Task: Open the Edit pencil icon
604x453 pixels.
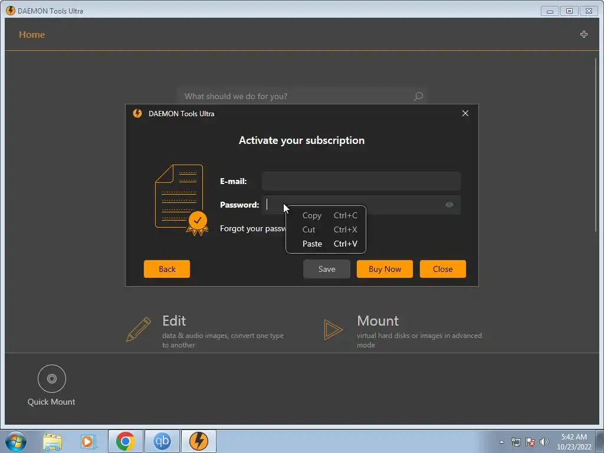Action: click(138, 329)
